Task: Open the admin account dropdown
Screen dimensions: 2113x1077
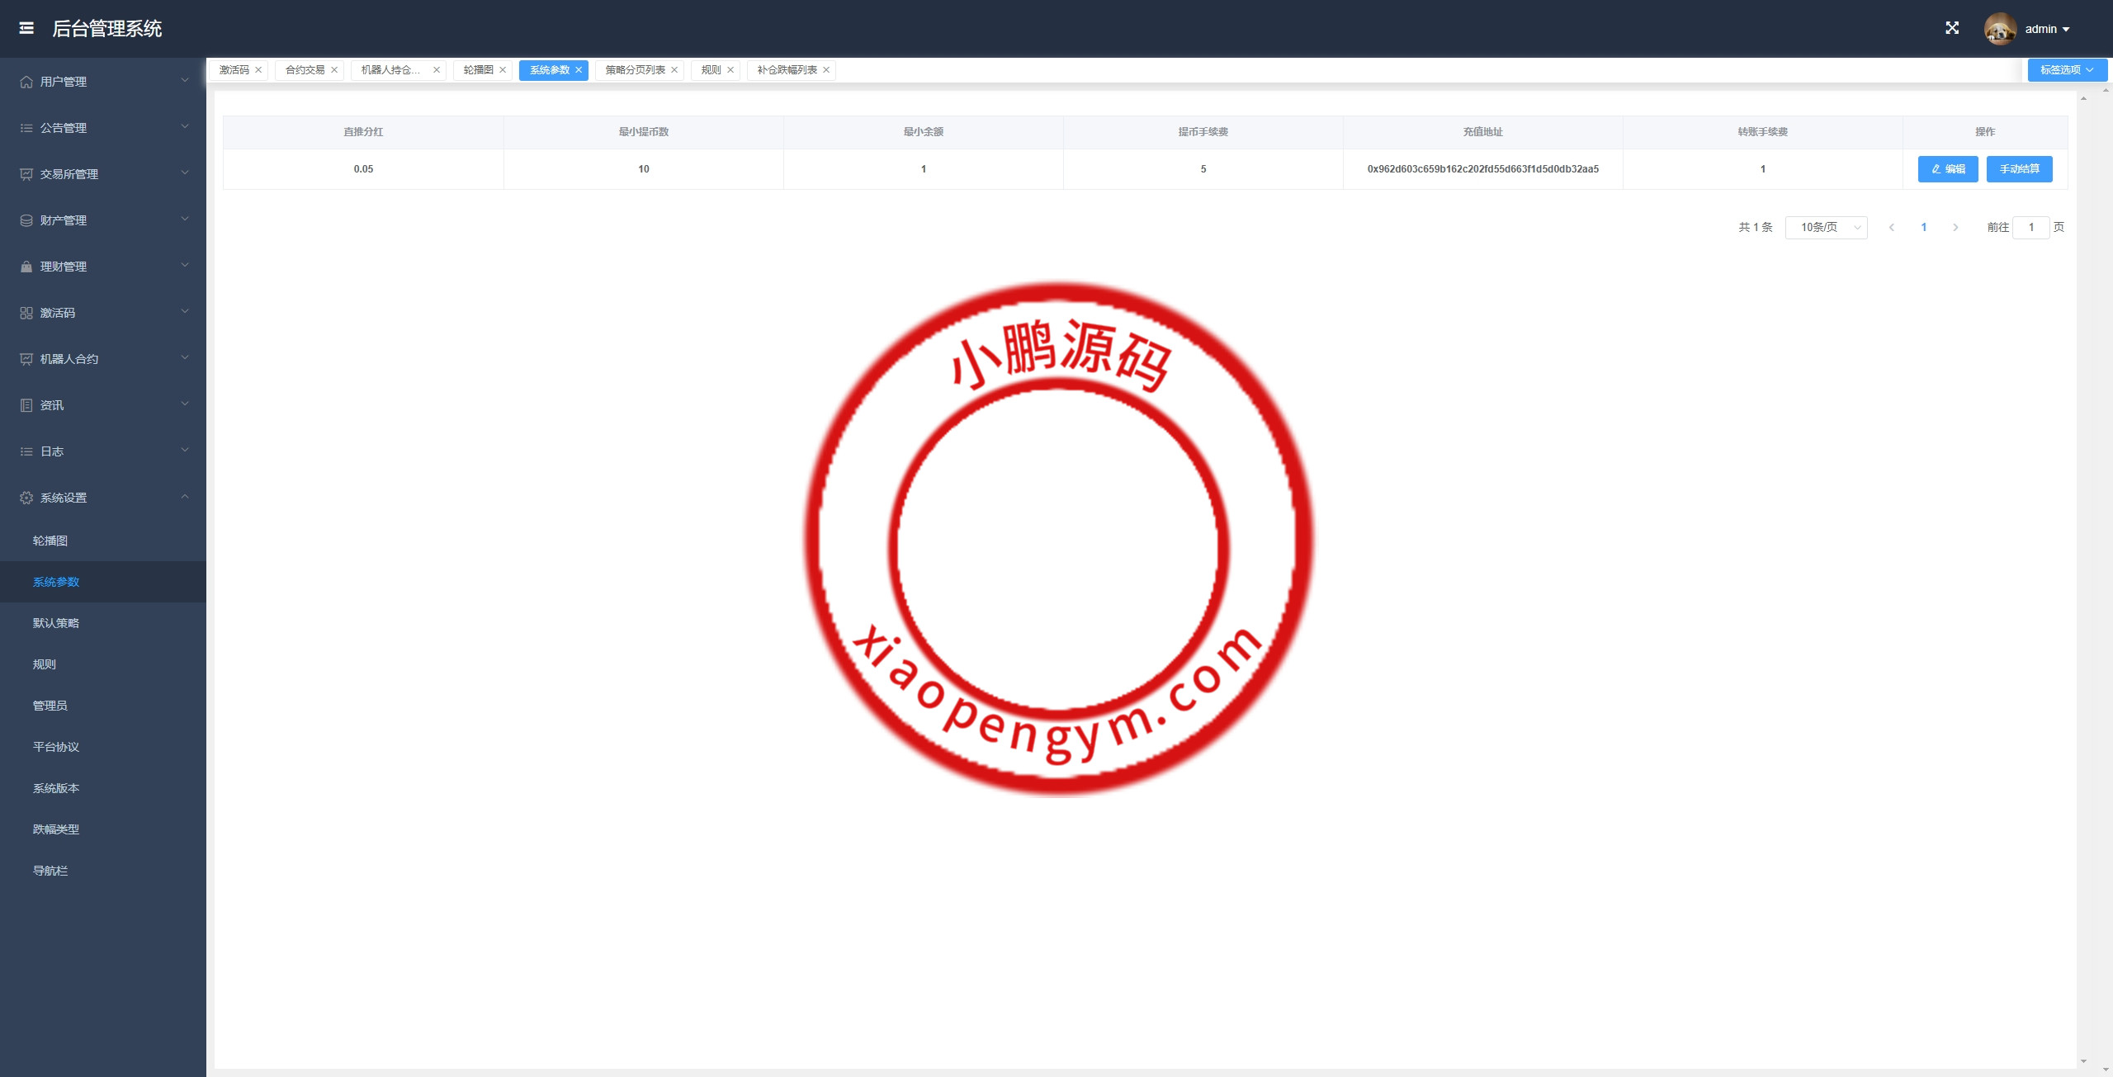Action: 2047,28
